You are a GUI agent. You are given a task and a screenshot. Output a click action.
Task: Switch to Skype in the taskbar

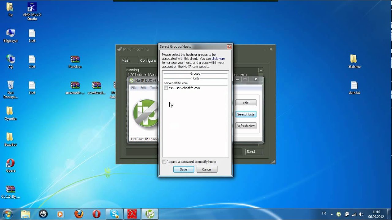(115, 214)
